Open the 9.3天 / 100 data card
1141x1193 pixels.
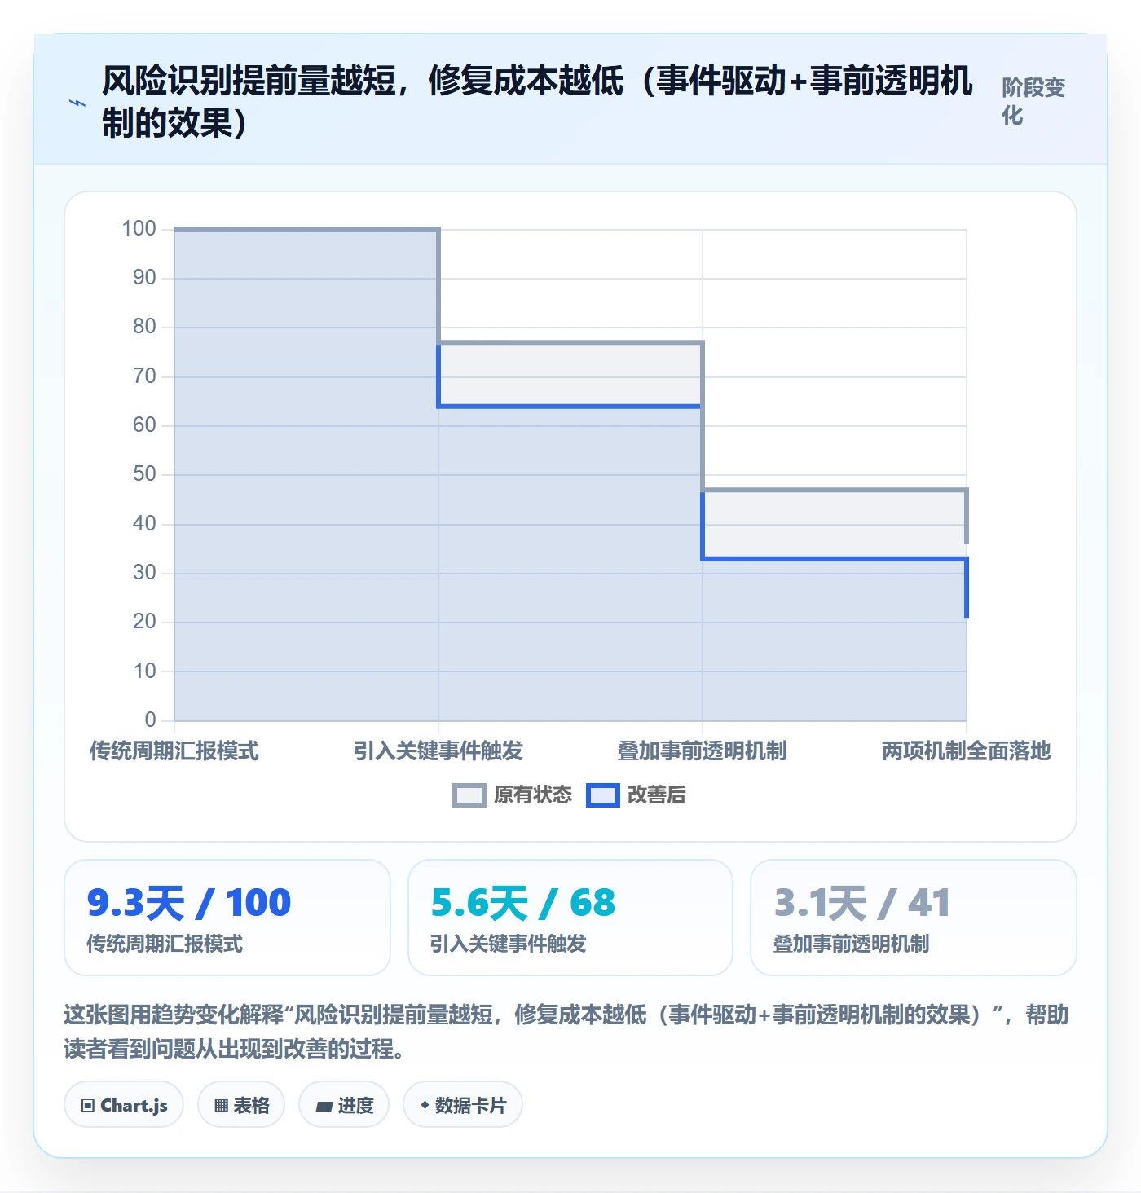tap(227, 918)
